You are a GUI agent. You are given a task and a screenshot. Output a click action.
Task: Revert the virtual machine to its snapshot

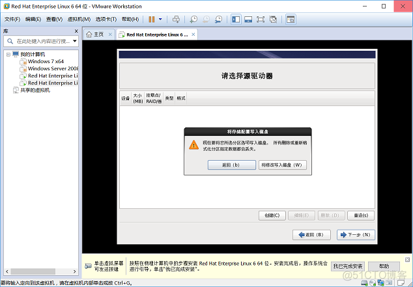pos(206,20)
